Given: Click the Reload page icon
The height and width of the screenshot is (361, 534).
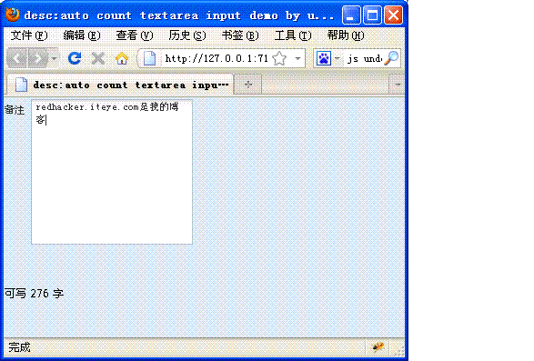Looking at the screenshot, I should coord(75,58).
